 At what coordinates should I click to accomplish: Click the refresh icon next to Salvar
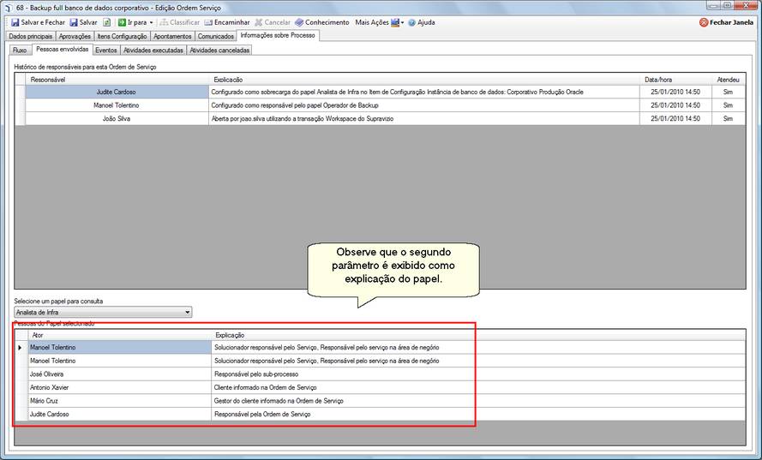pyautogui.click(x=106, y=22)
